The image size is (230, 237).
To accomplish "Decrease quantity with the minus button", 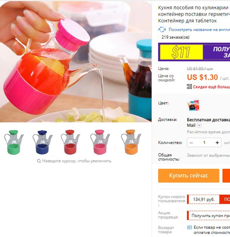I will [191, 143].
